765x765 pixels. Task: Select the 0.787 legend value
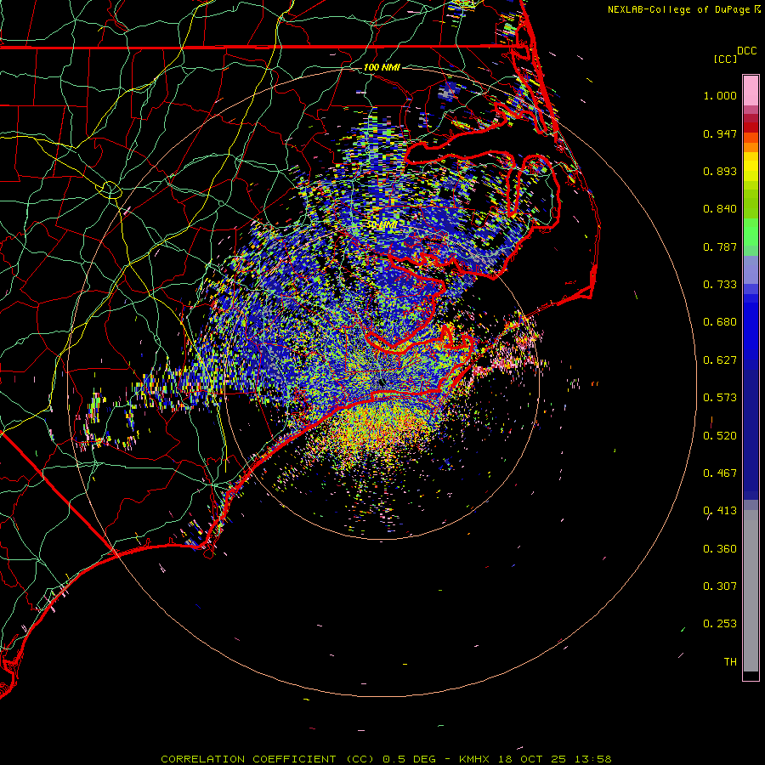720,246
